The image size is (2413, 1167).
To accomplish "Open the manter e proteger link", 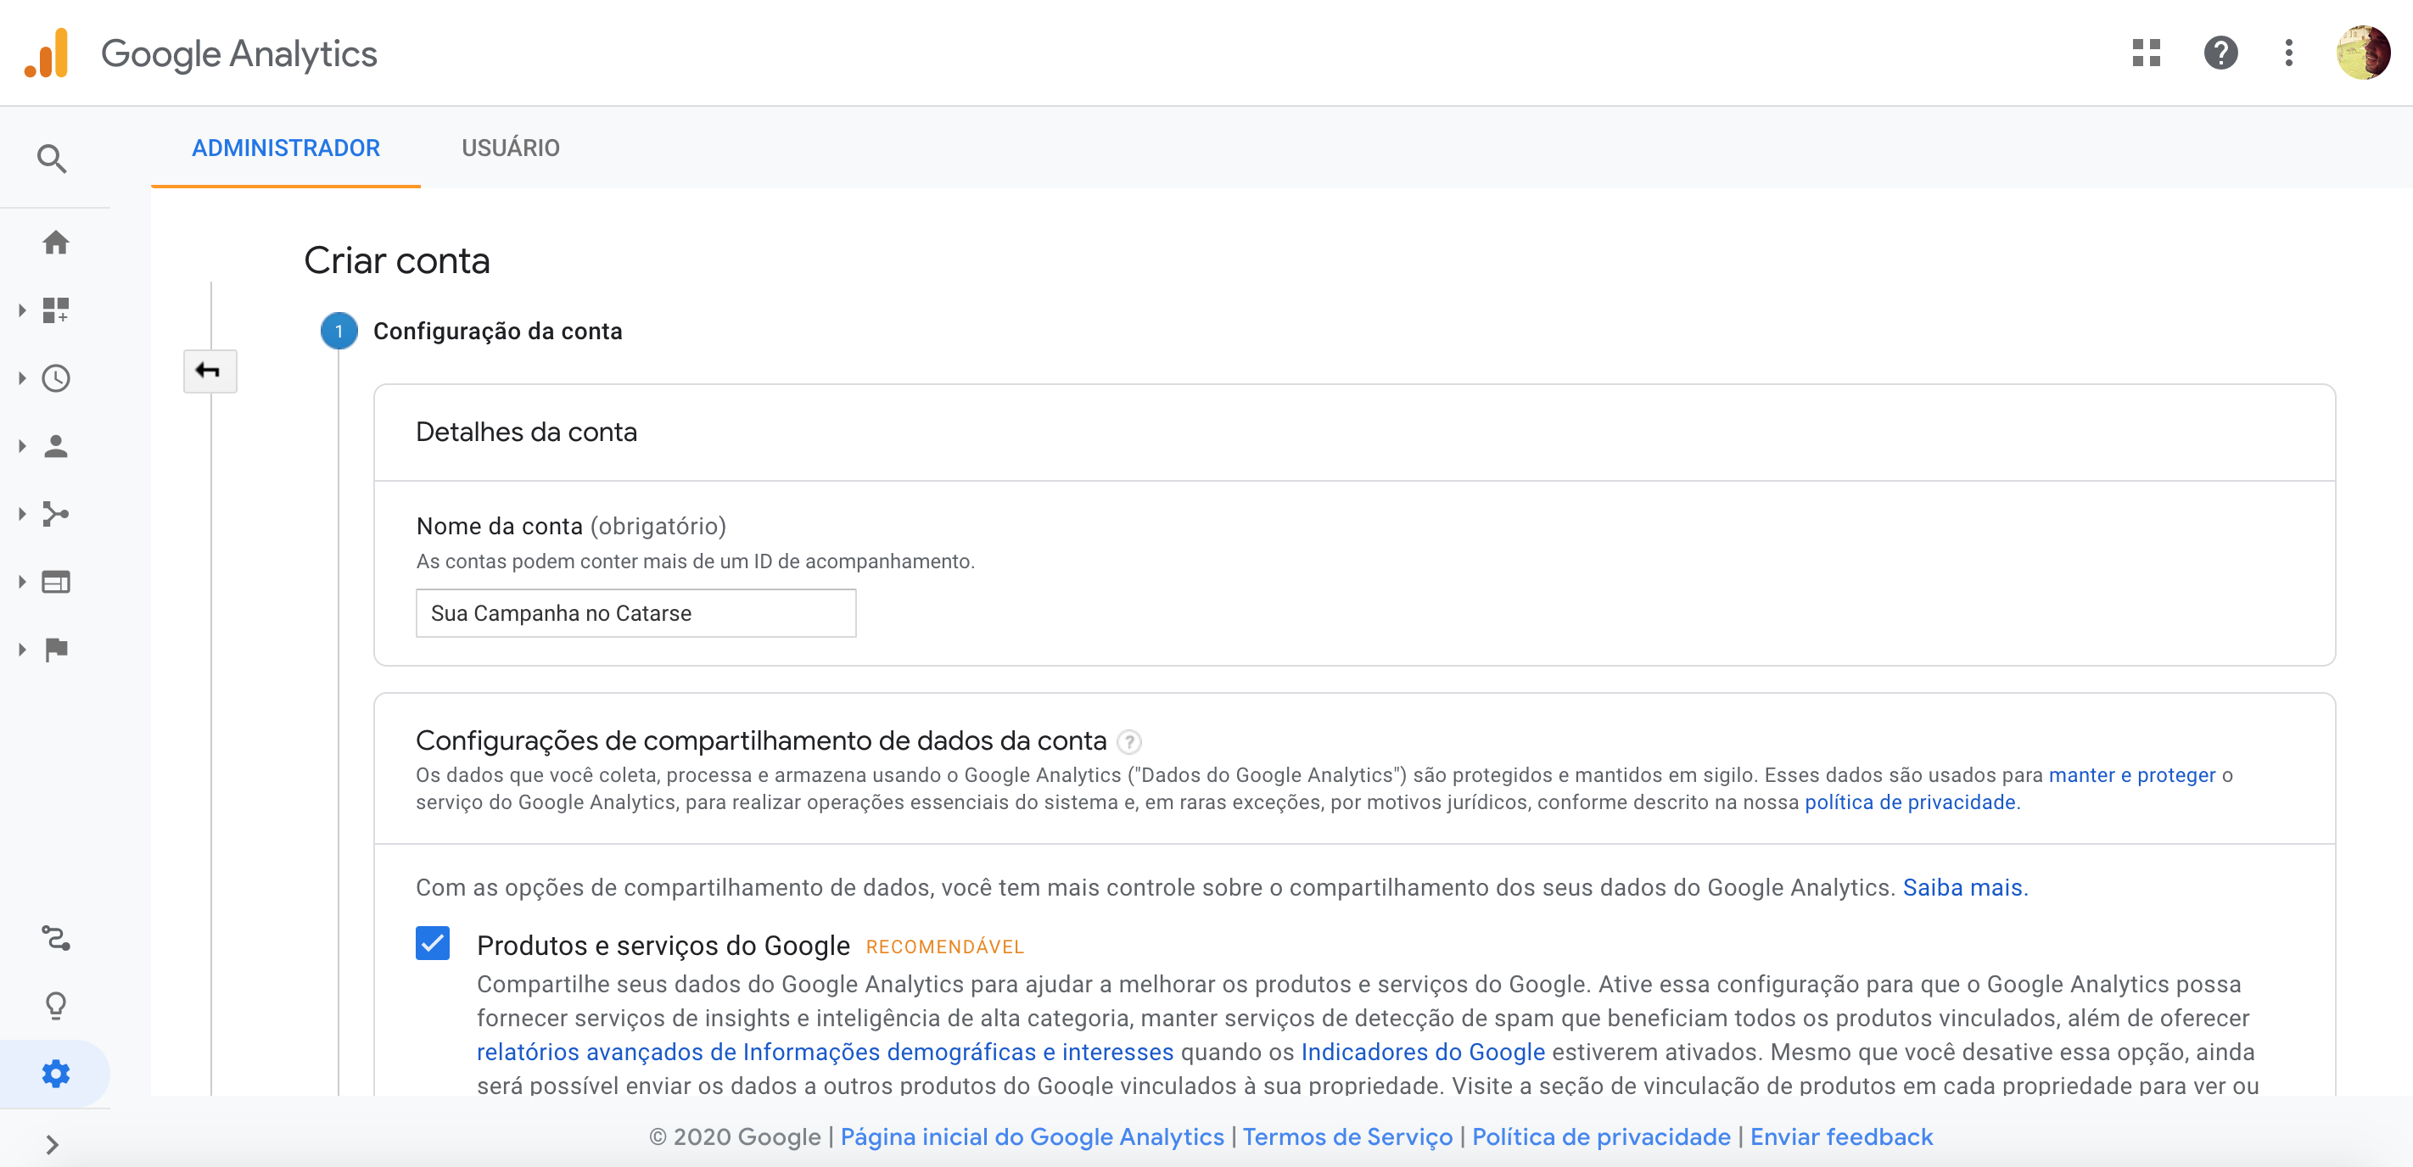I will click(2132, 774).
